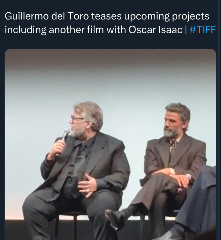Click the phrase 'including another film' in the tweet
The height and width of the screenshot is (240, 221).
coord(54,29)
